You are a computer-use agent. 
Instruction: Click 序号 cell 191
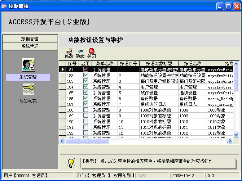[72, 127]
